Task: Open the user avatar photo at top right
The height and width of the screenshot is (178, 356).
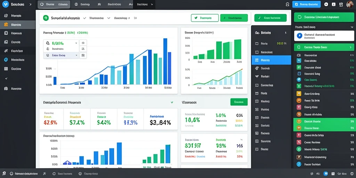Action: (350, 4)
